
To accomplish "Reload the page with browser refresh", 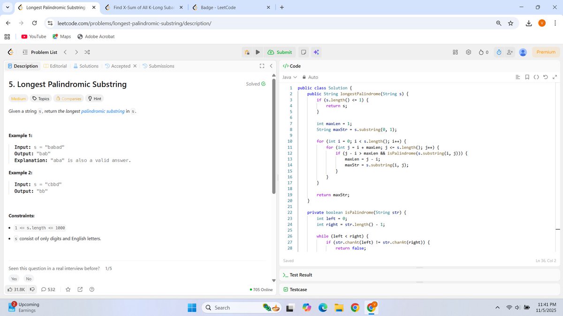I will (x=34, y=23).
